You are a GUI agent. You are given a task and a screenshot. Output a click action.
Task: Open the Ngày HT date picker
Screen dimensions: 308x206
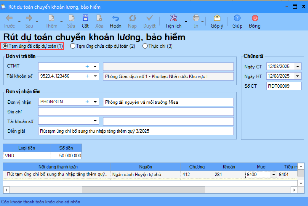[x=298, y=76]
